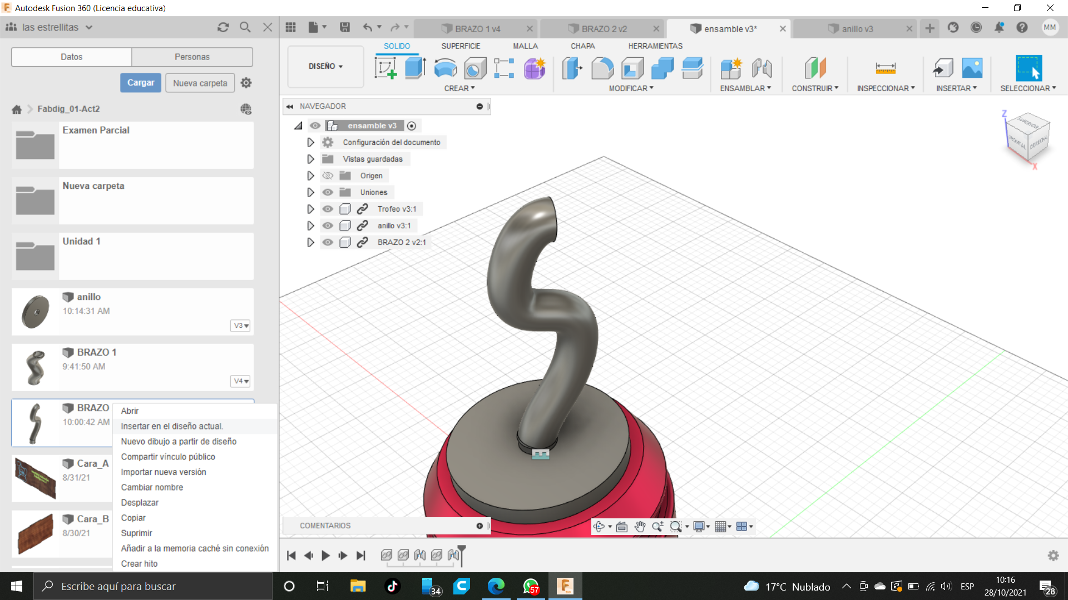Screen dimensions: 1068x600
Task: Hide the Trofeo v3:1 component
Action: tap(328, 209)
